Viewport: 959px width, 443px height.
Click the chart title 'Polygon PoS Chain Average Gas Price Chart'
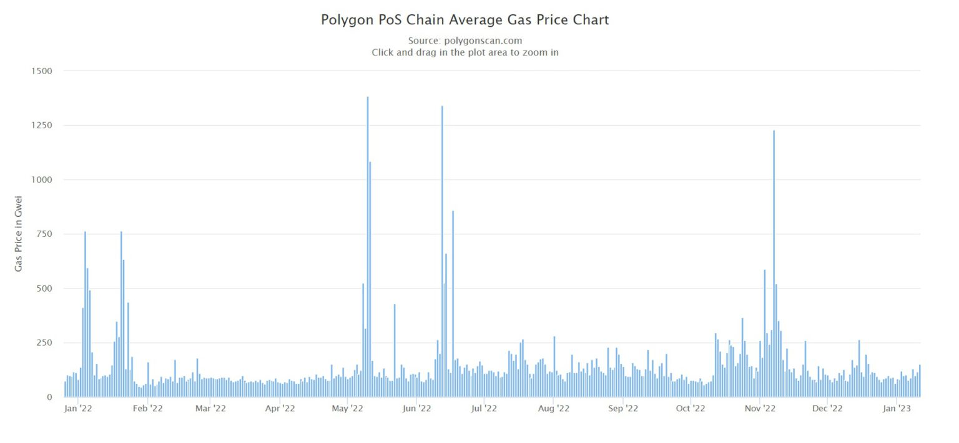[465, 20]
